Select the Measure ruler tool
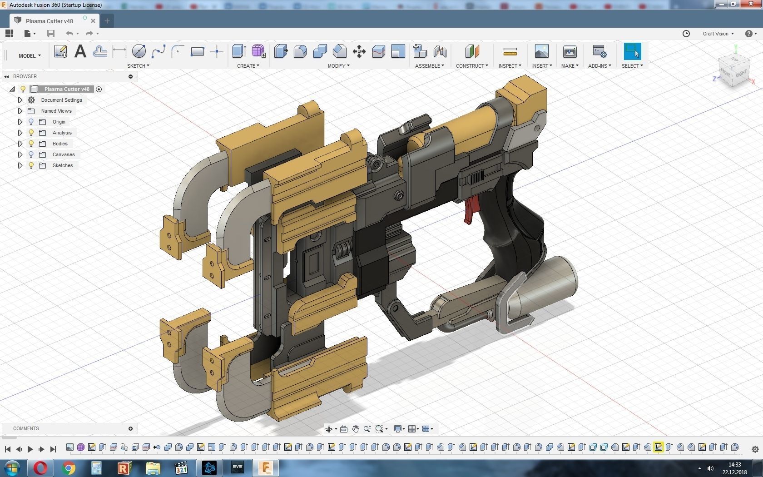This screenshot has height=477, width=763. [x=510, y=51]
